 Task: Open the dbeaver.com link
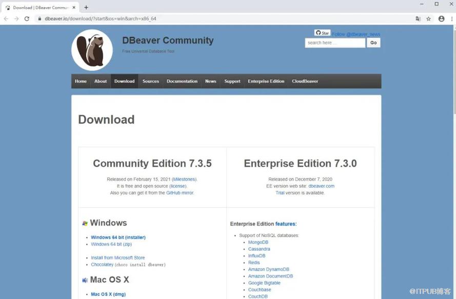[321, 186]
